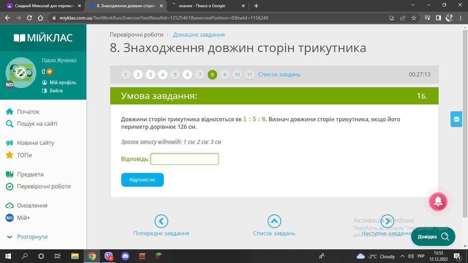Open Початок home in sidebar

[x=28, y=112]
